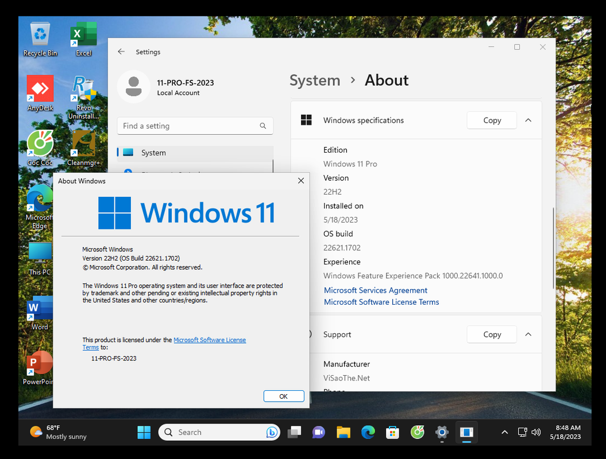Open network status tray icon
The height and width of the screenshot is (459, 606).
pyautogui.click(x=523, y=433)
